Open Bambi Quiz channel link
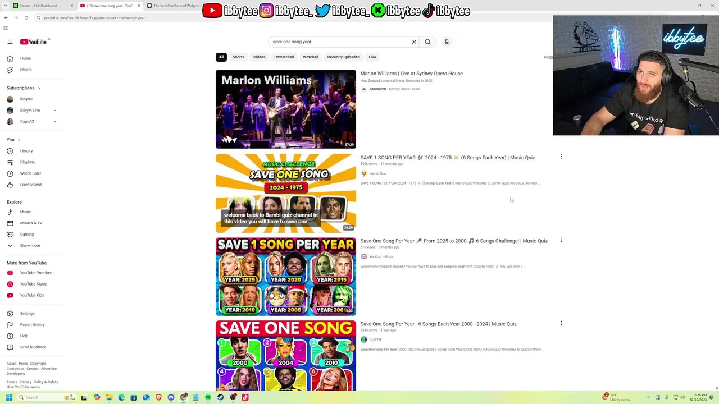The width and height of the screenshot is (719, 404). pos(378,174)
